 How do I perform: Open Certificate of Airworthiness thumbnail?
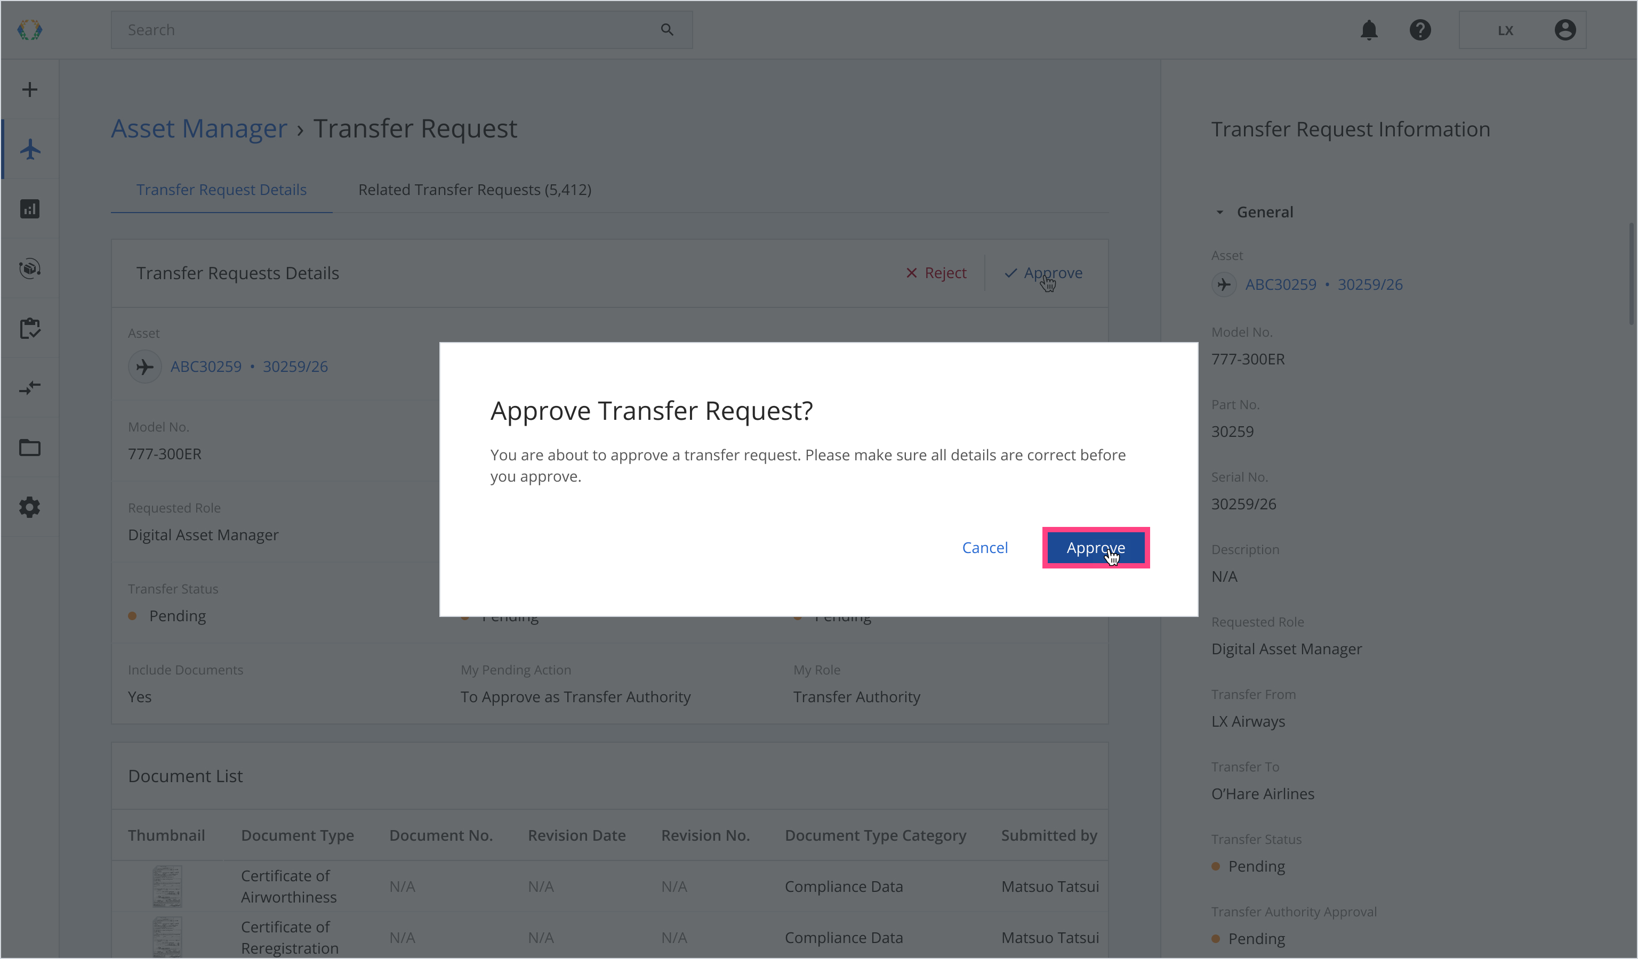tap(167, 887)
